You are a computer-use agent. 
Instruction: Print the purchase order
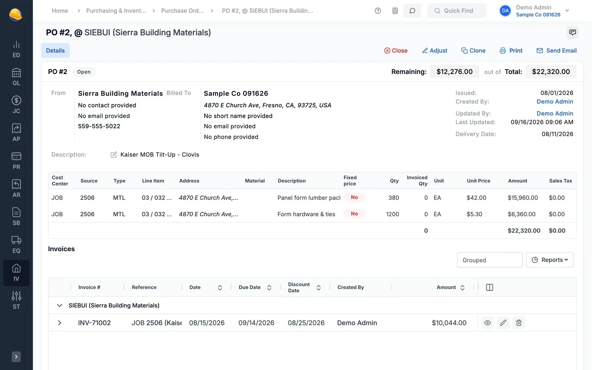pyautogui.click(x=511, y=51)
